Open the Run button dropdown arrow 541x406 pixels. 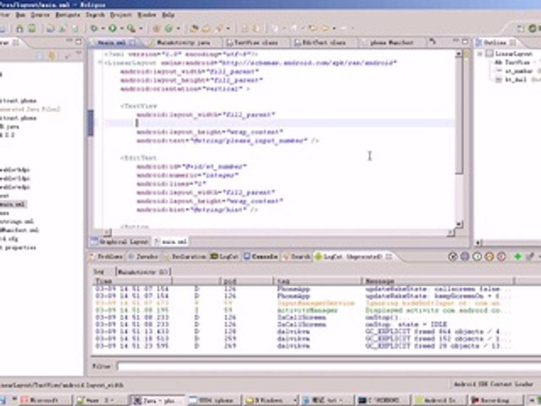pos(122,29)
